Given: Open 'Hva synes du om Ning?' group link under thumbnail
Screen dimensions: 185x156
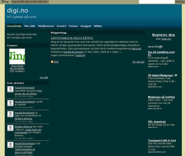Looking at the screenshot, I should [x=17, y=67].
